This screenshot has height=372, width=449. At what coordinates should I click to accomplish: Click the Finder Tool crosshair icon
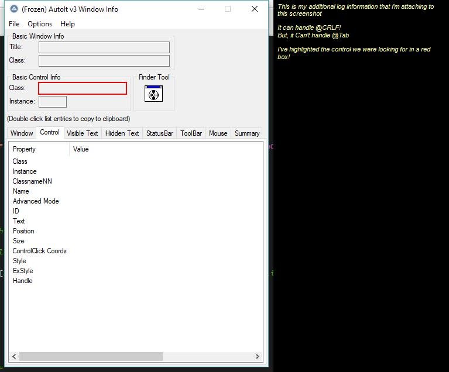click(x=154, y=94)
